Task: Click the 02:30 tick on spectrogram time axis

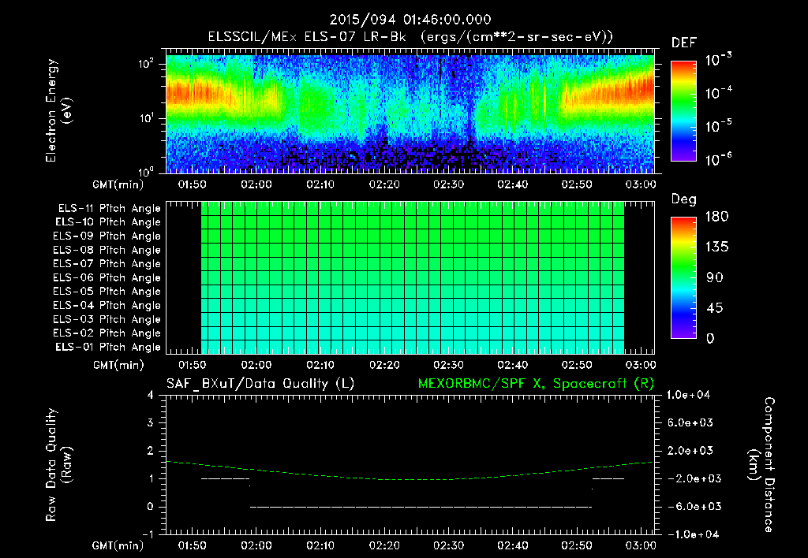Action: (448, 184)
